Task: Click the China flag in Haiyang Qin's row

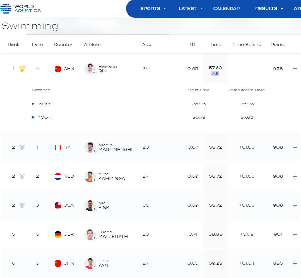Action: (58, 69)
